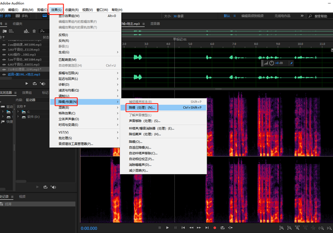Open the workspace overflow chevron (>>)

pyautogui.click(x=302, y=16)
